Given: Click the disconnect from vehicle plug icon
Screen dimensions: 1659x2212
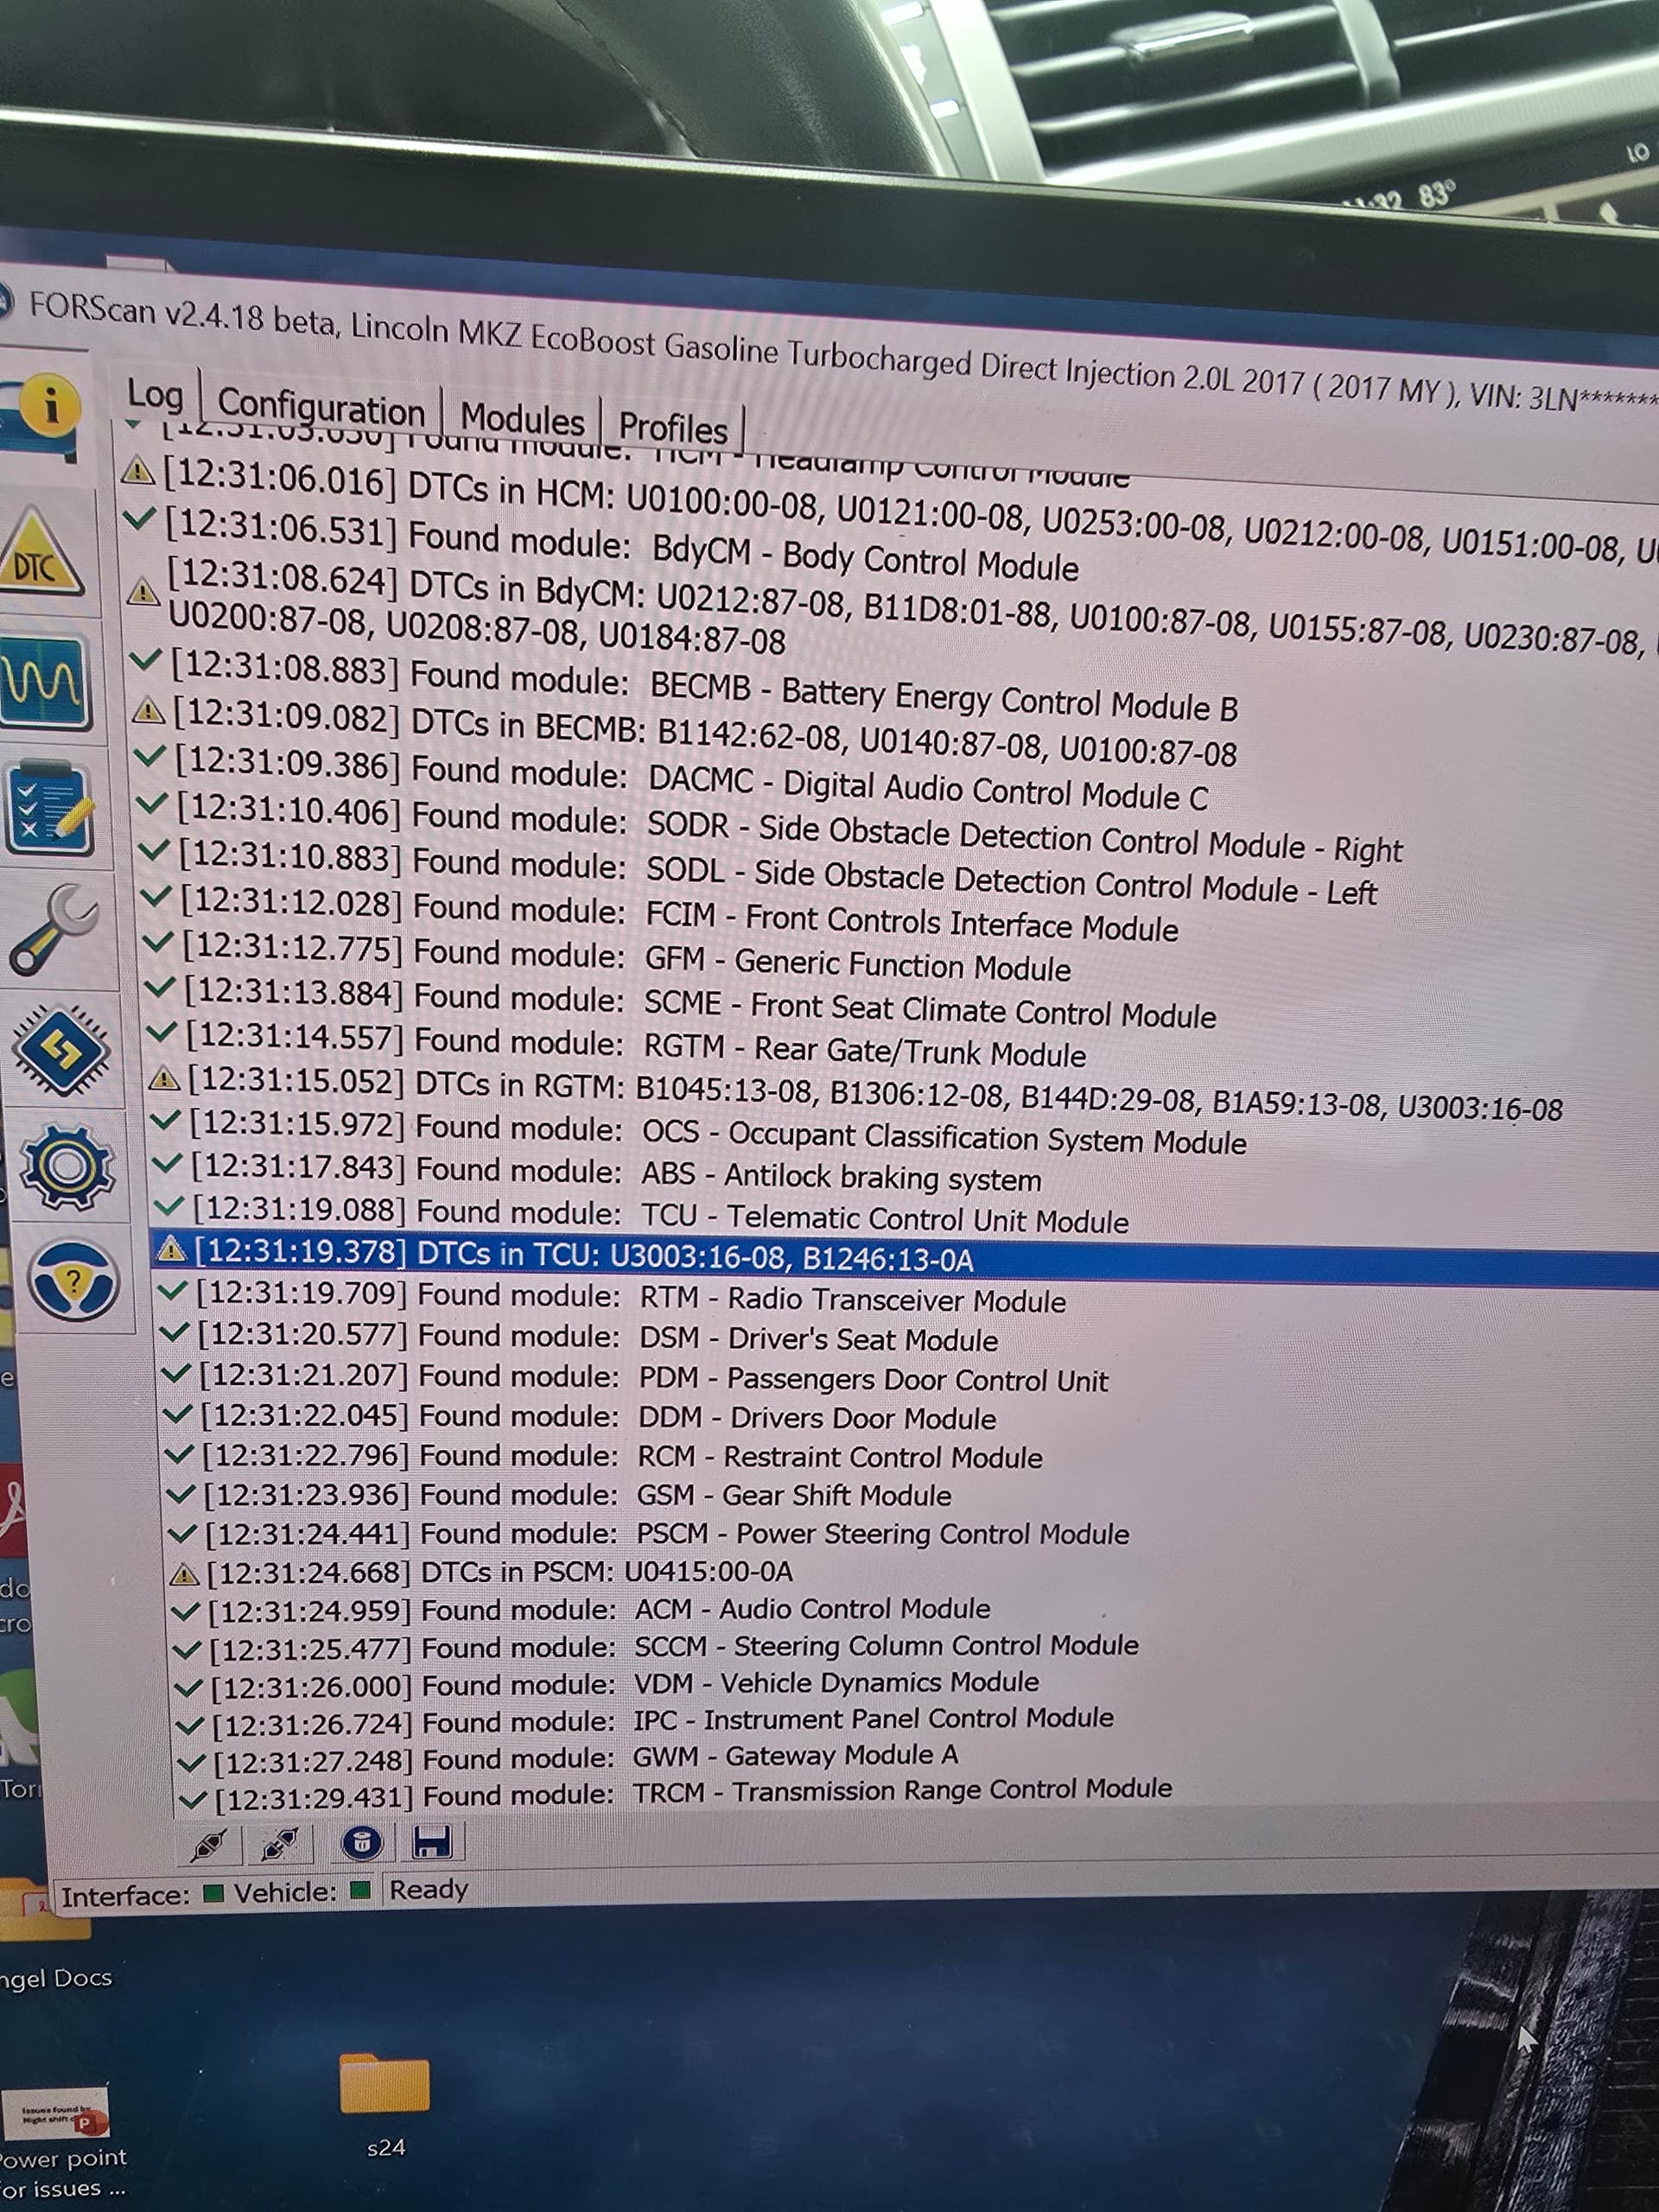Looking at the screenshot, I should point(279,1843).
